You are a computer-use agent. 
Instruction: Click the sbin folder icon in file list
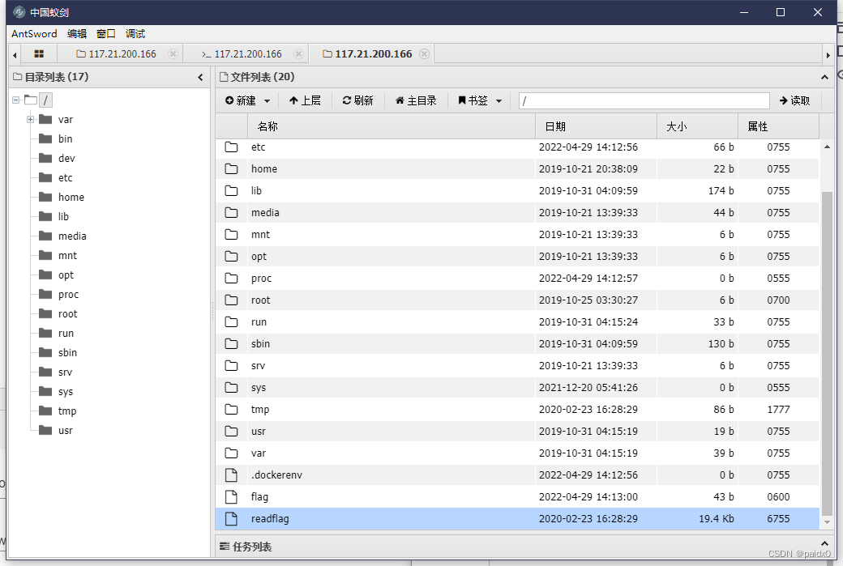231,343
